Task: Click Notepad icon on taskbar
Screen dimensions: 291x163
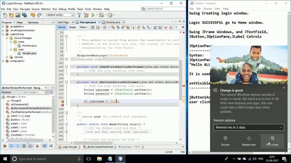Action: point(110,159)
